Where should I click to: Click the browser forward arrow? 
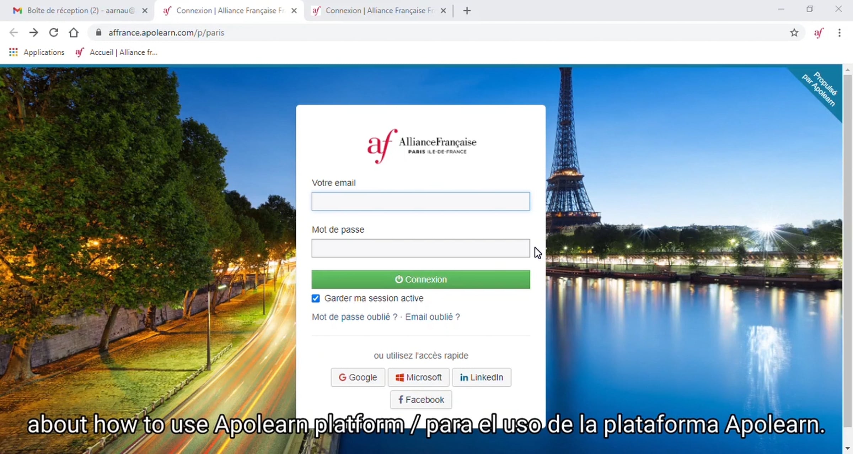pos(33,33)
